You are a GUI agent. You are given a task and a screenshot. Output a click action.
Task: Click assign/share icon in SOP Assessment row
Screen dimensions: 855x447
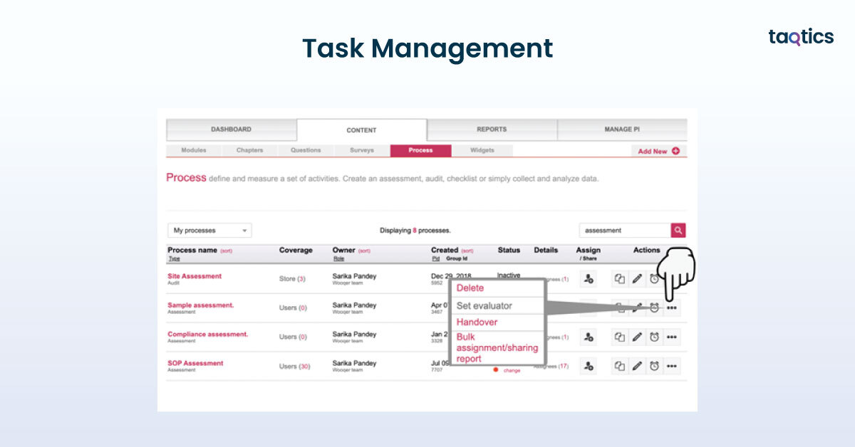coord(589,366)
